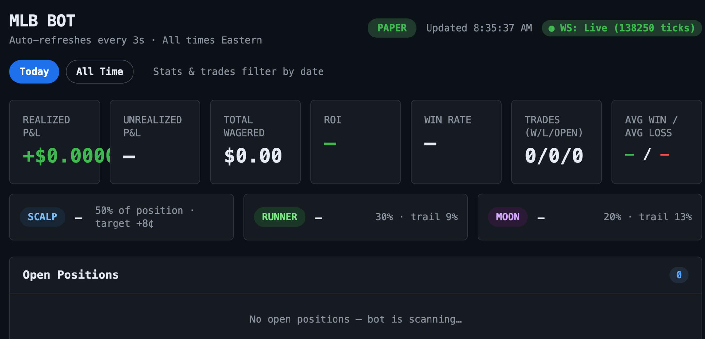Open the Realized P&L card
Screen dimensions: 705x339
coord(55,142)
